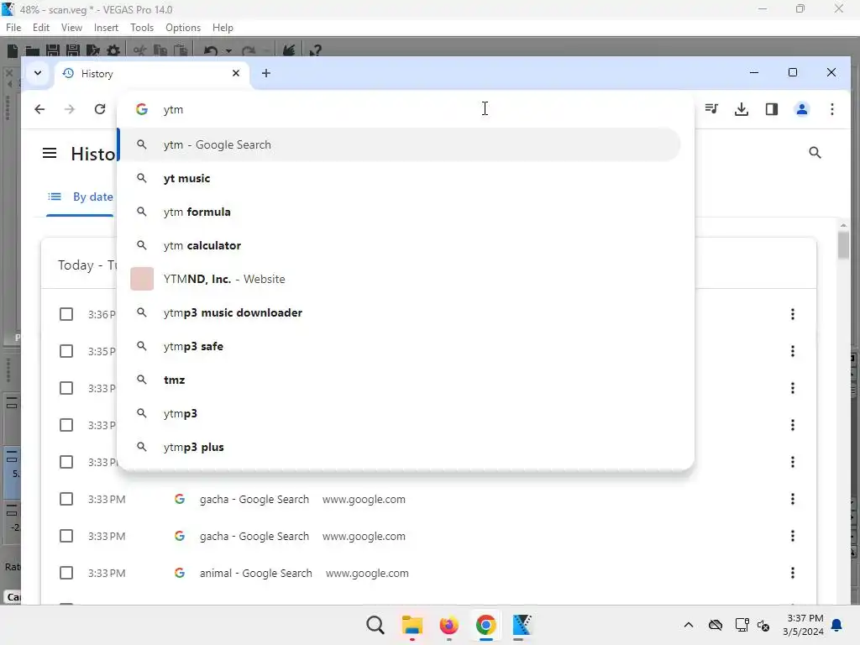Toggle Chrome side panel icon

[x=772, y=109]
